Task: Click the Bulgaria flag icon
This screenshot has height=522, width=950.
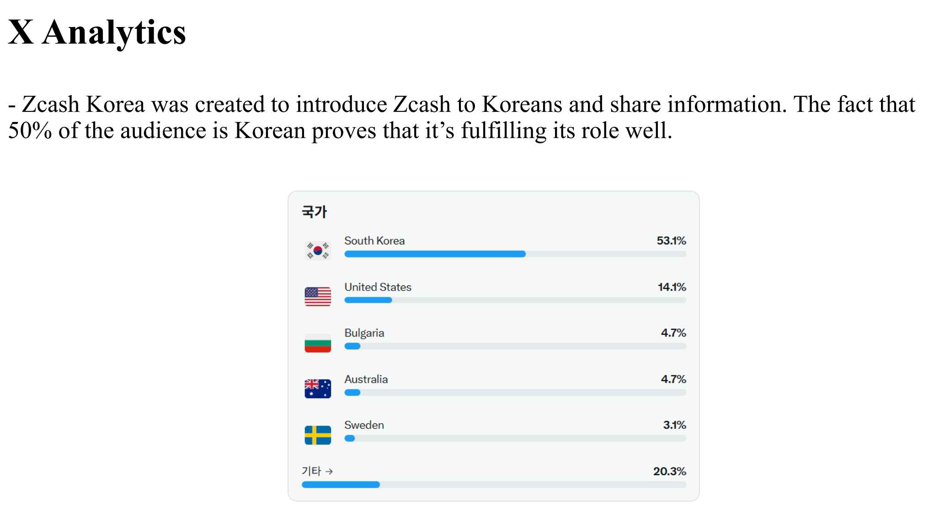Action: click(318, 343)
